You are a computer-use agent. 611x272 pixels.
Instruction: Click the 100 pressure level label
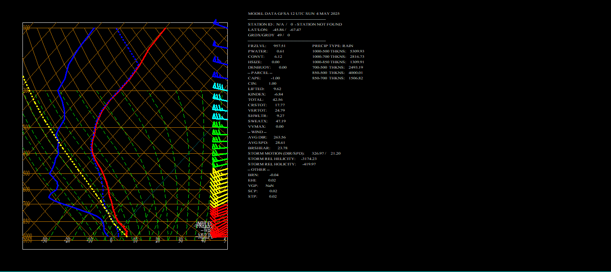coord(27,28)
